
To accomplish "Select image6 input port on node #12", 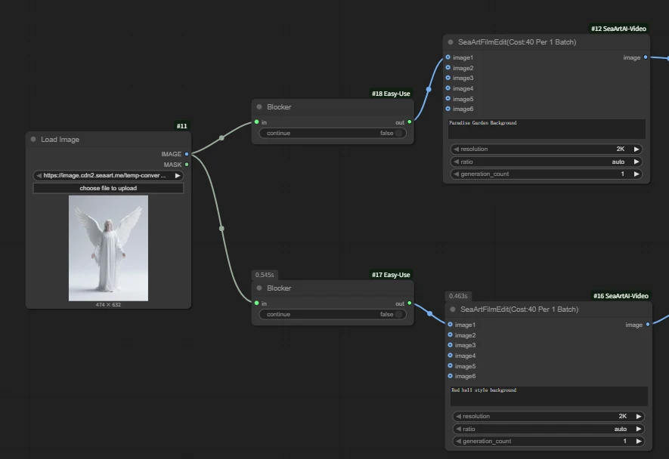I will click(x=448, y=109).
